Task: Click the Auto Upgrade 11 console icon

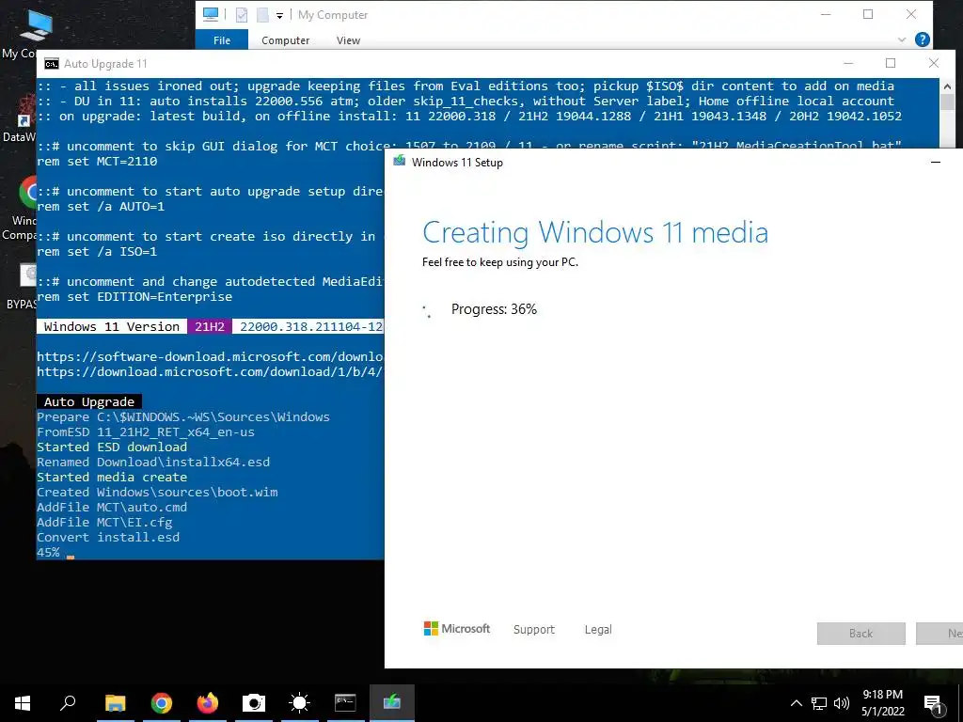Action: click(52, 64)
